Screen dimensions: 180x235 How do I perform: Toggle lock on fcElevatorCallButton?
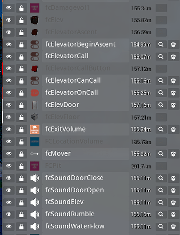click(x=22, y=69)
